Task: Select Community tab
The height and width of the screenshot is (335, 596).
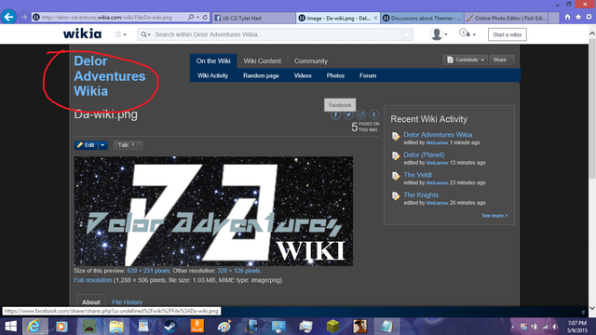Action: click(310, 60)
